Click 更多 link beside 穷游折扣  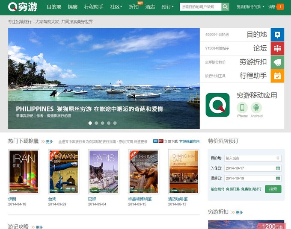[x=239, y=212]
